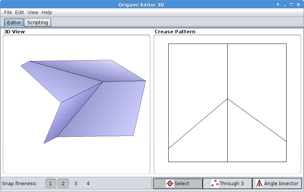Switch to the Scripting tab
Screen dimensions: 304x192
tap(37, 22)
